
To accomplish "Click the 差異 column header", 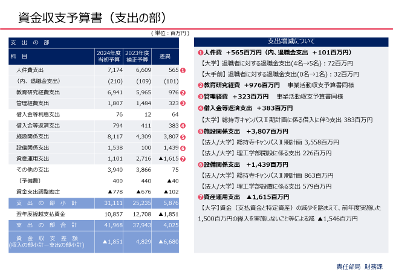I will [x=164, y=57].
